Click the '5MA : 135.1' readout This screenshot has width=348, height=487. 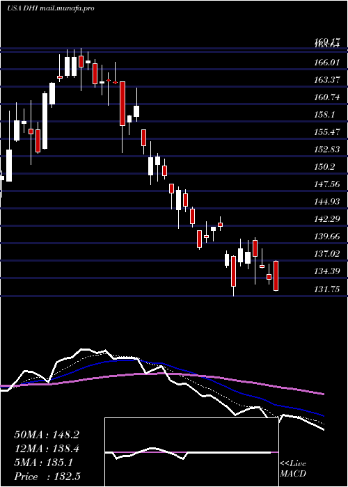pos(44,463)
